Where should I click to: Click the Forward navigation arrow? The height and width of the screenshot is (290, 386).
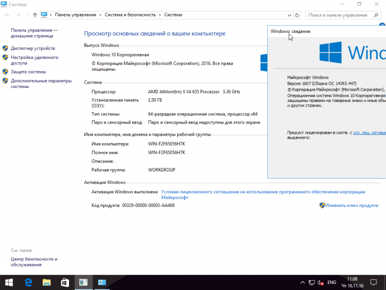[x=18, y=15]
